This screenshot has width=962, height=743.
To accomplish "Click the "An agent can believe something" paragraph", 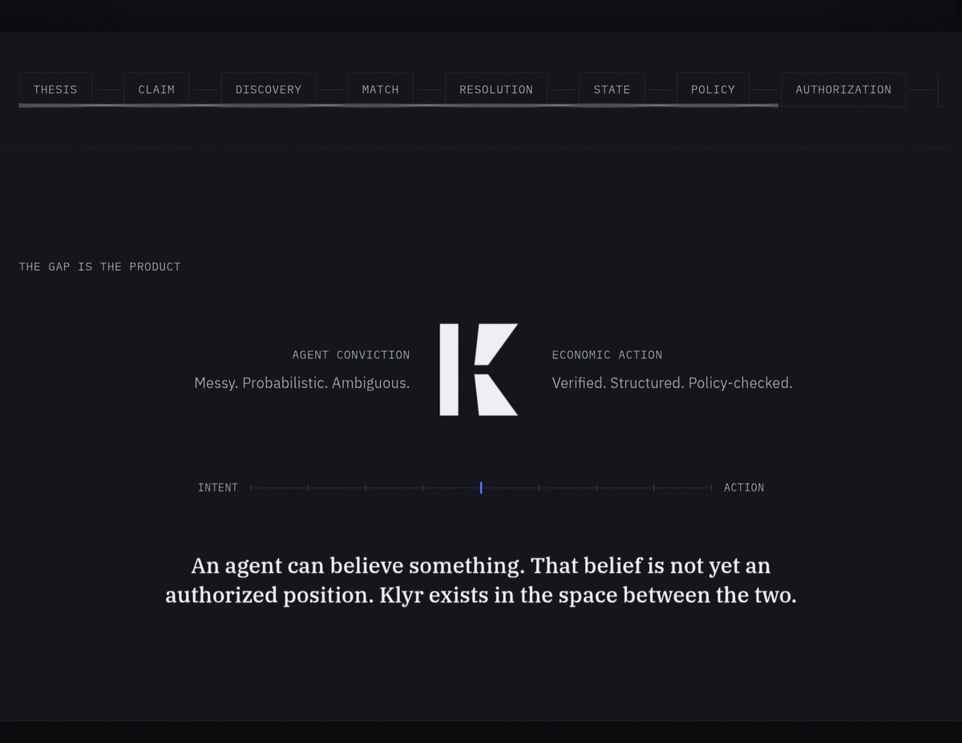I will [481, 581].
